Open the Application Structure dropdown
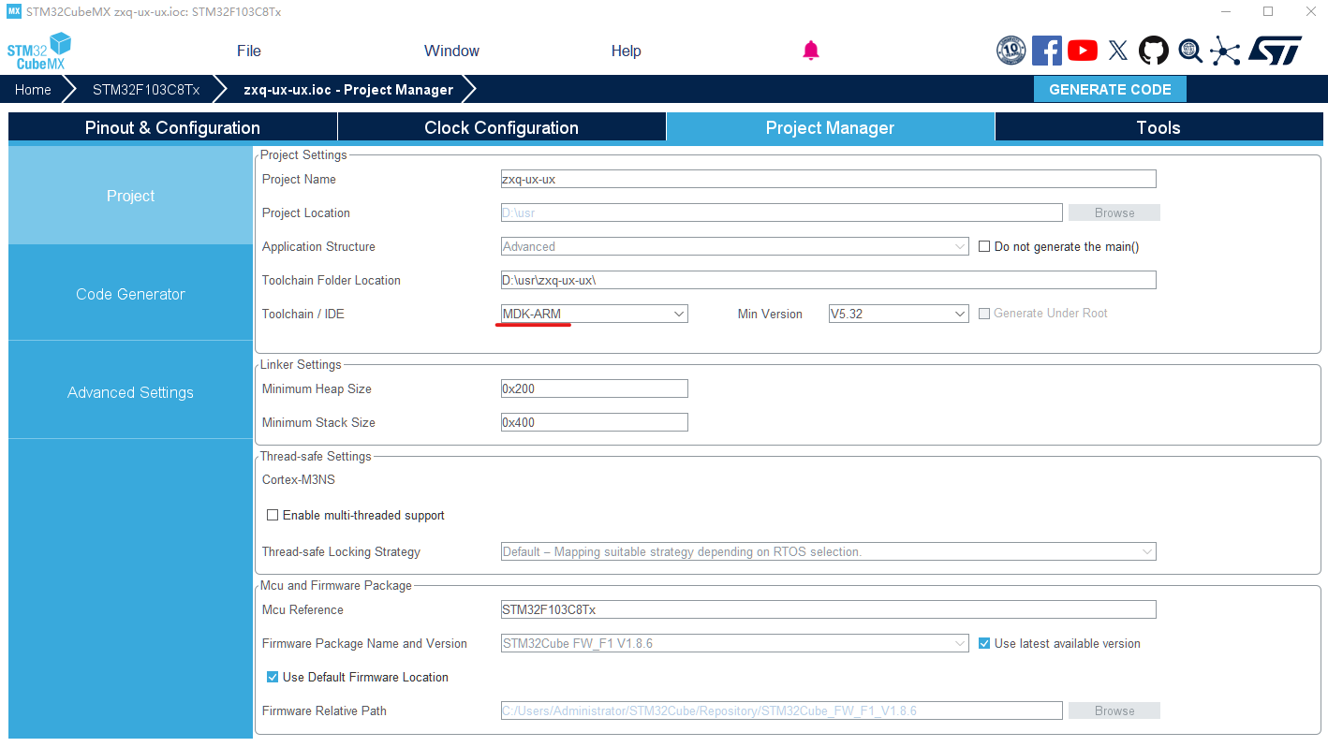The width and height of the screenshot is (1328, 747). [735, 247]
